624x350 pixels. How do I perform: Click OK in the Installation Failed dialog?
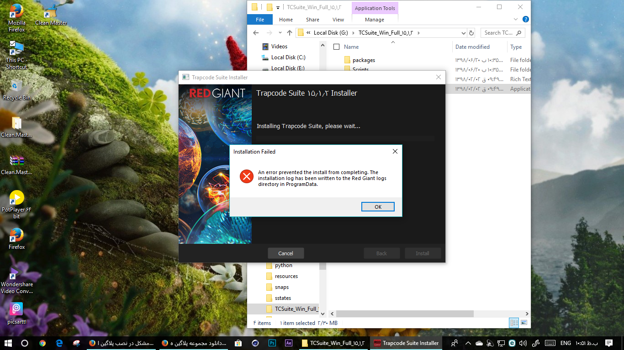378,207
